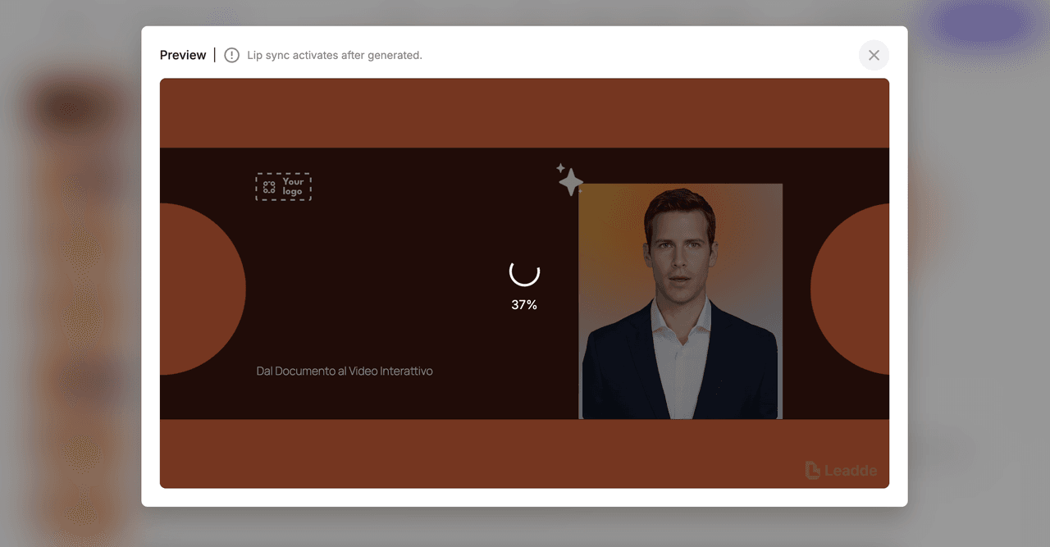Screen dimensions: 1050x547
Task: Click 'Lip sync activates after generated' notice
Action: pos(335,55)
